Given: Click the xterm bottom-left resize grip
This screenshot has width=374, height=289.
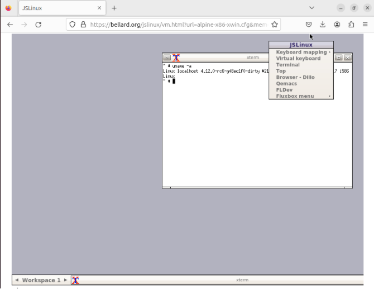Looking at the screenshot, I should pos(166,188).
